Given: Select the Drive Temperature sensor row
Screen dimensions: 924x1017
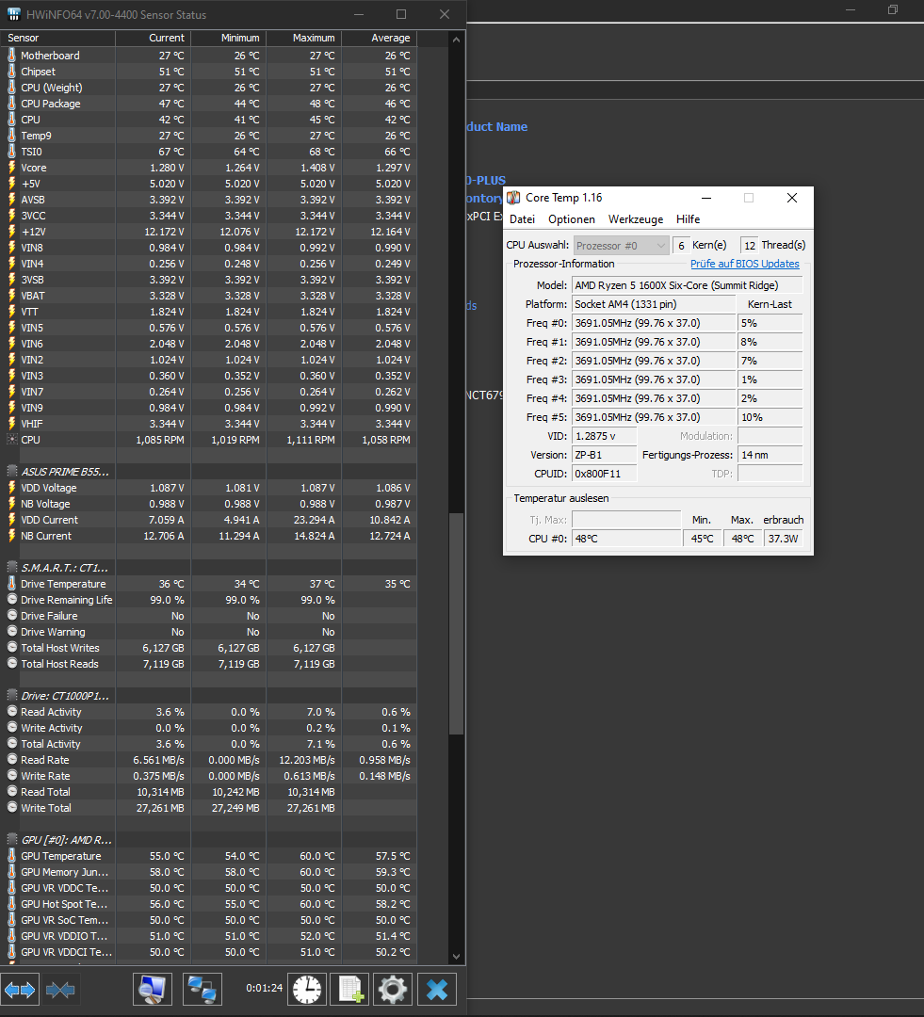Looking at the screenshot, I should (208, 584).
